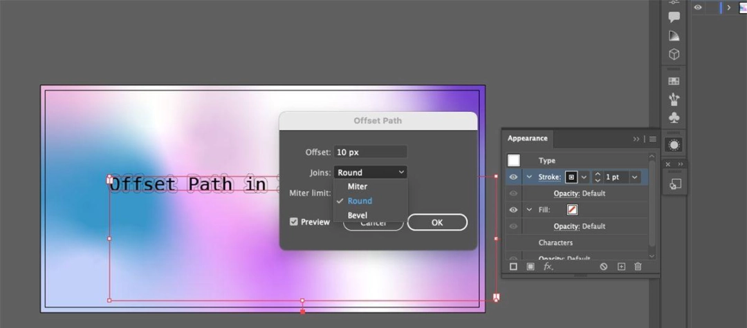Click the Properties sliders icon at dock top

674,2
